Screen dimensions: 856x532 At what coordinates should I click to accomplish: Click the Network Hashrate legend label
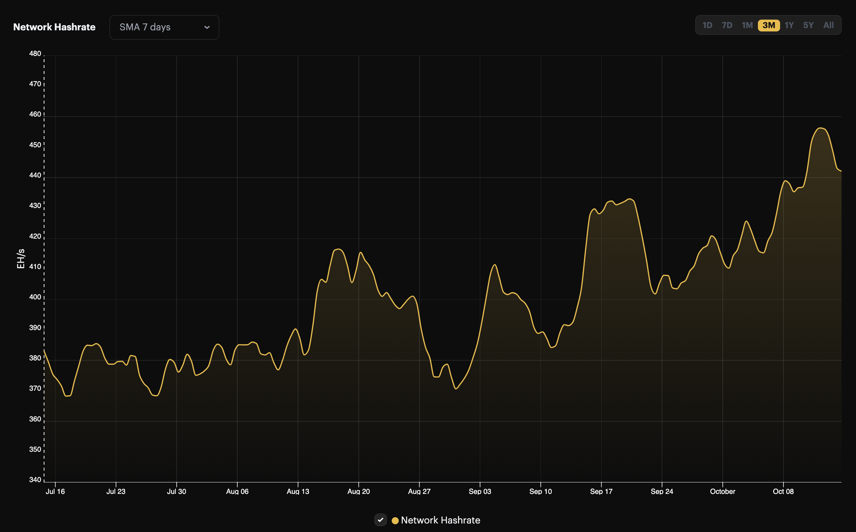click(441, 520)
